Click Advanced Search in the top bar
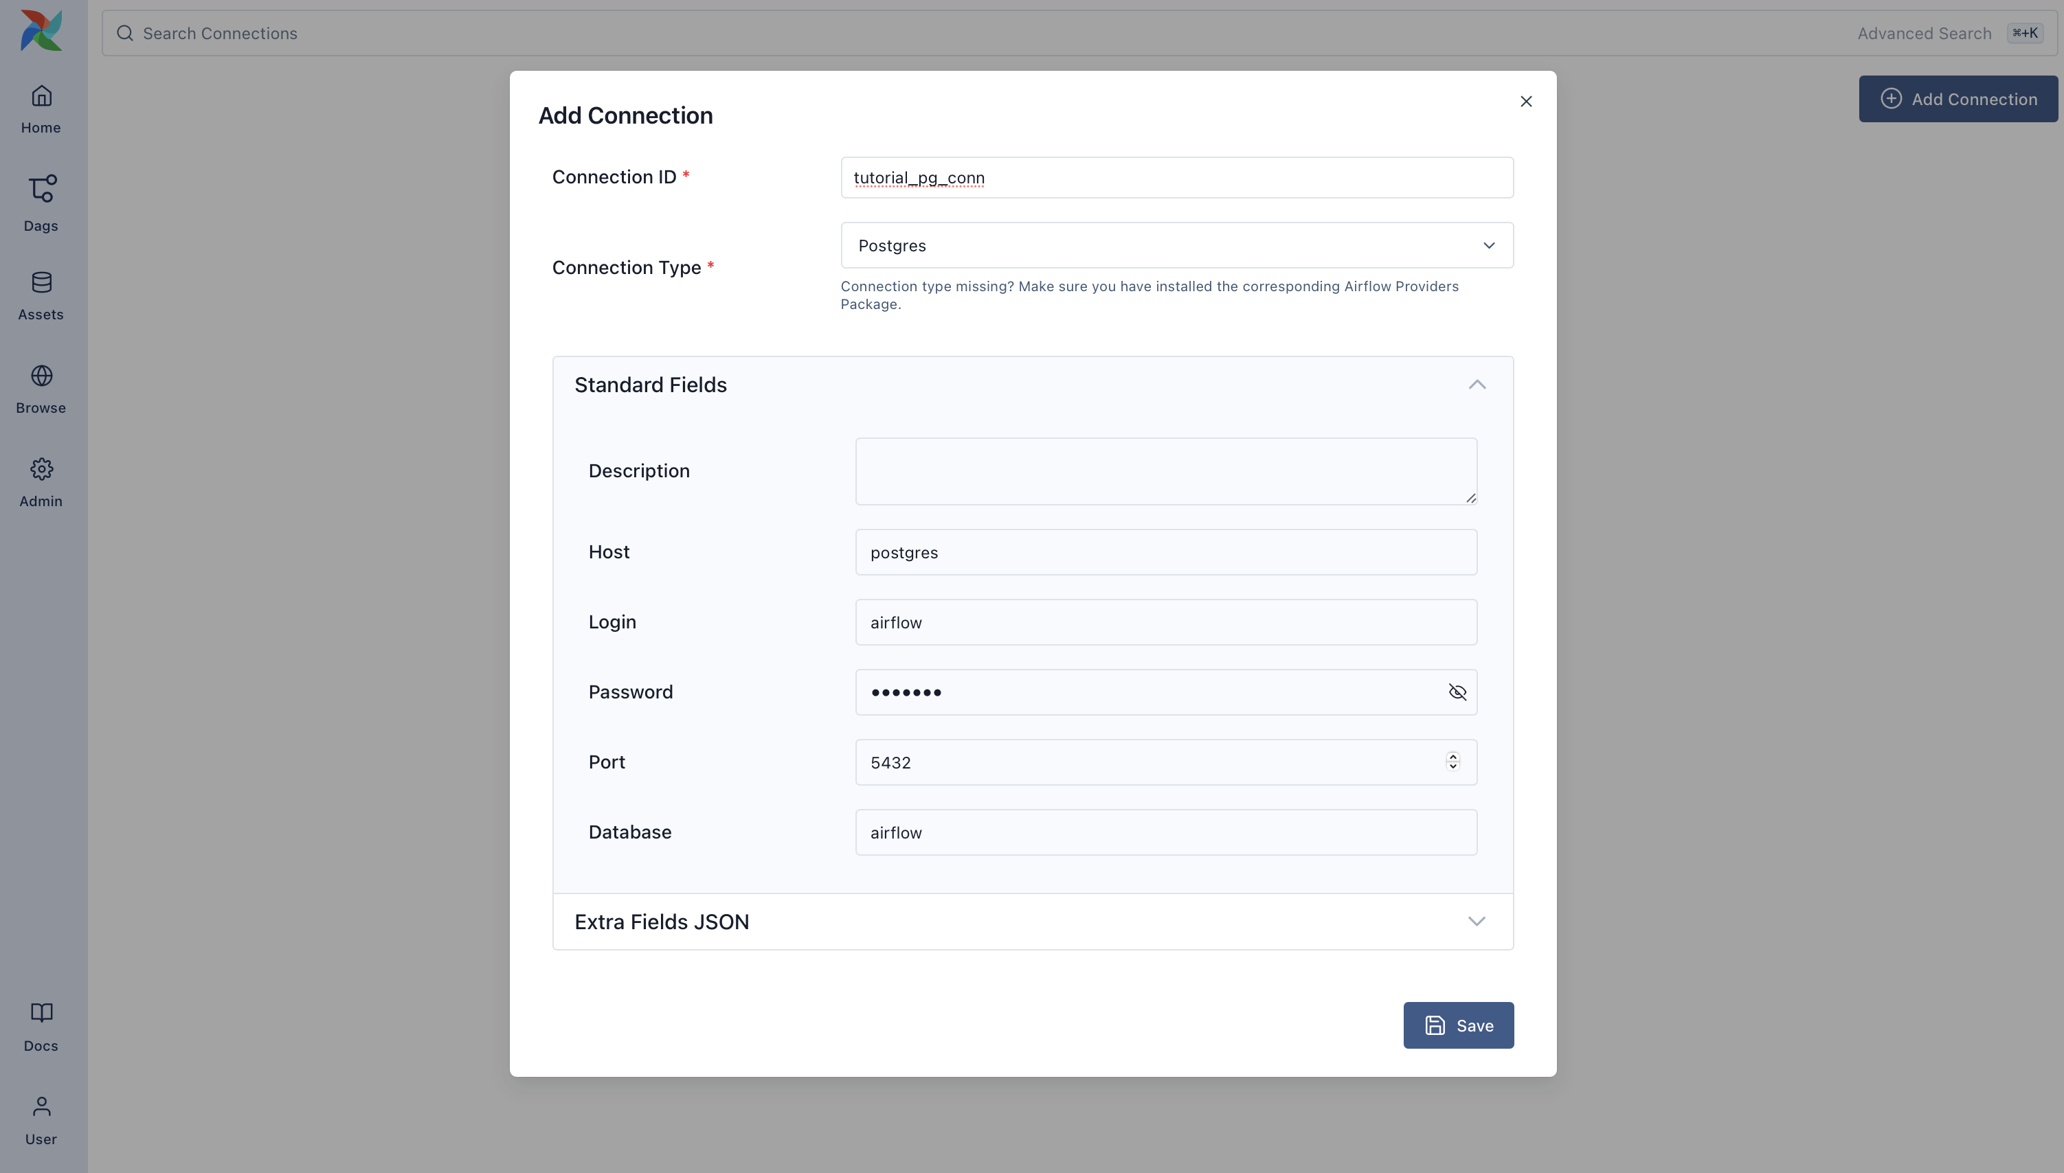2064x1173 pixels. pyautogui.click(x=1923, y=33)
